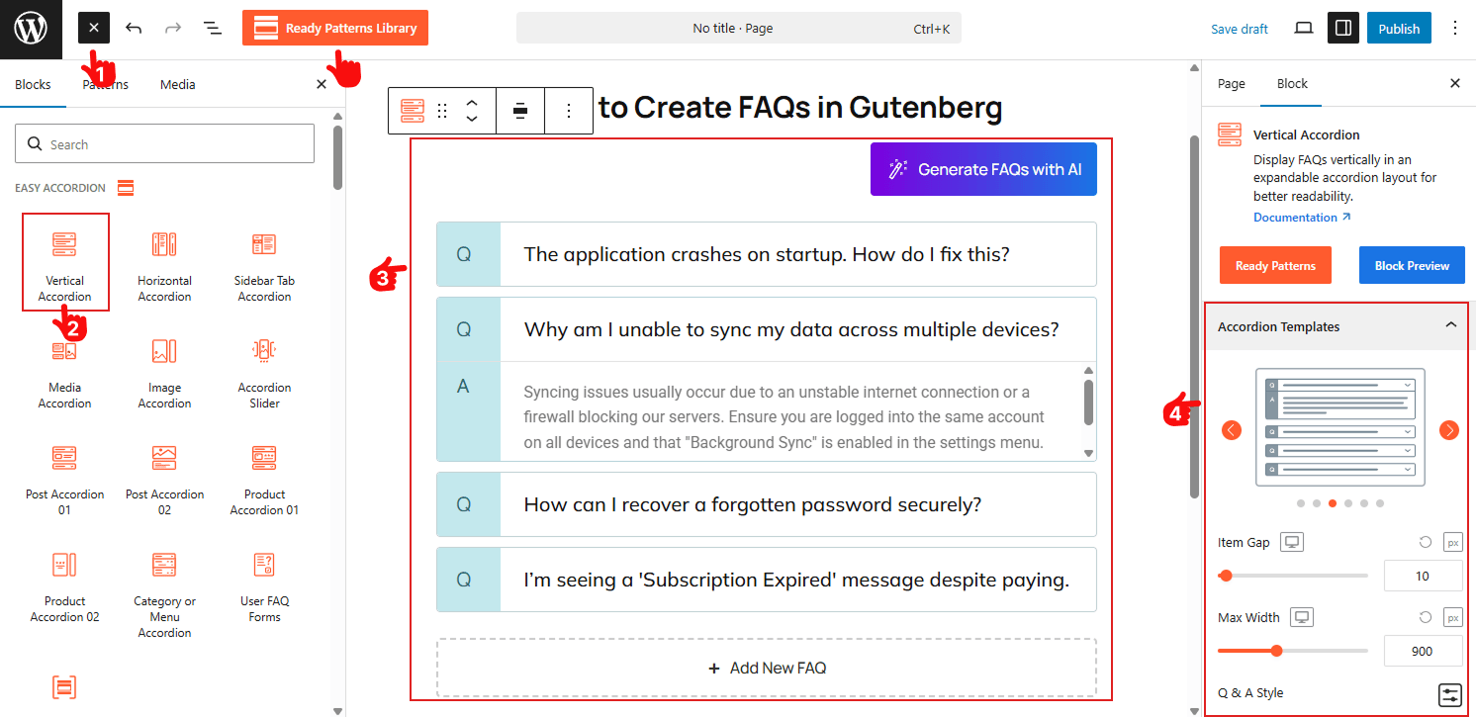The height and width of the screenshot is (717, 1476).
Task: Switch to the Page settings tab
Action: 1231,84
